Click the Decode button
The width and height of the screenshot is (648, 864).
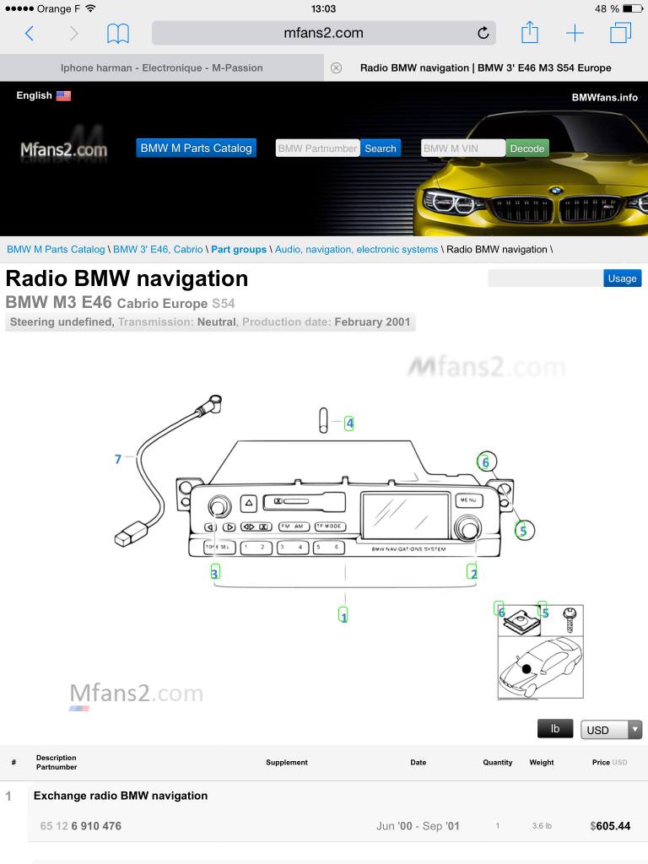pyautogui.click(x=526, y=148)
